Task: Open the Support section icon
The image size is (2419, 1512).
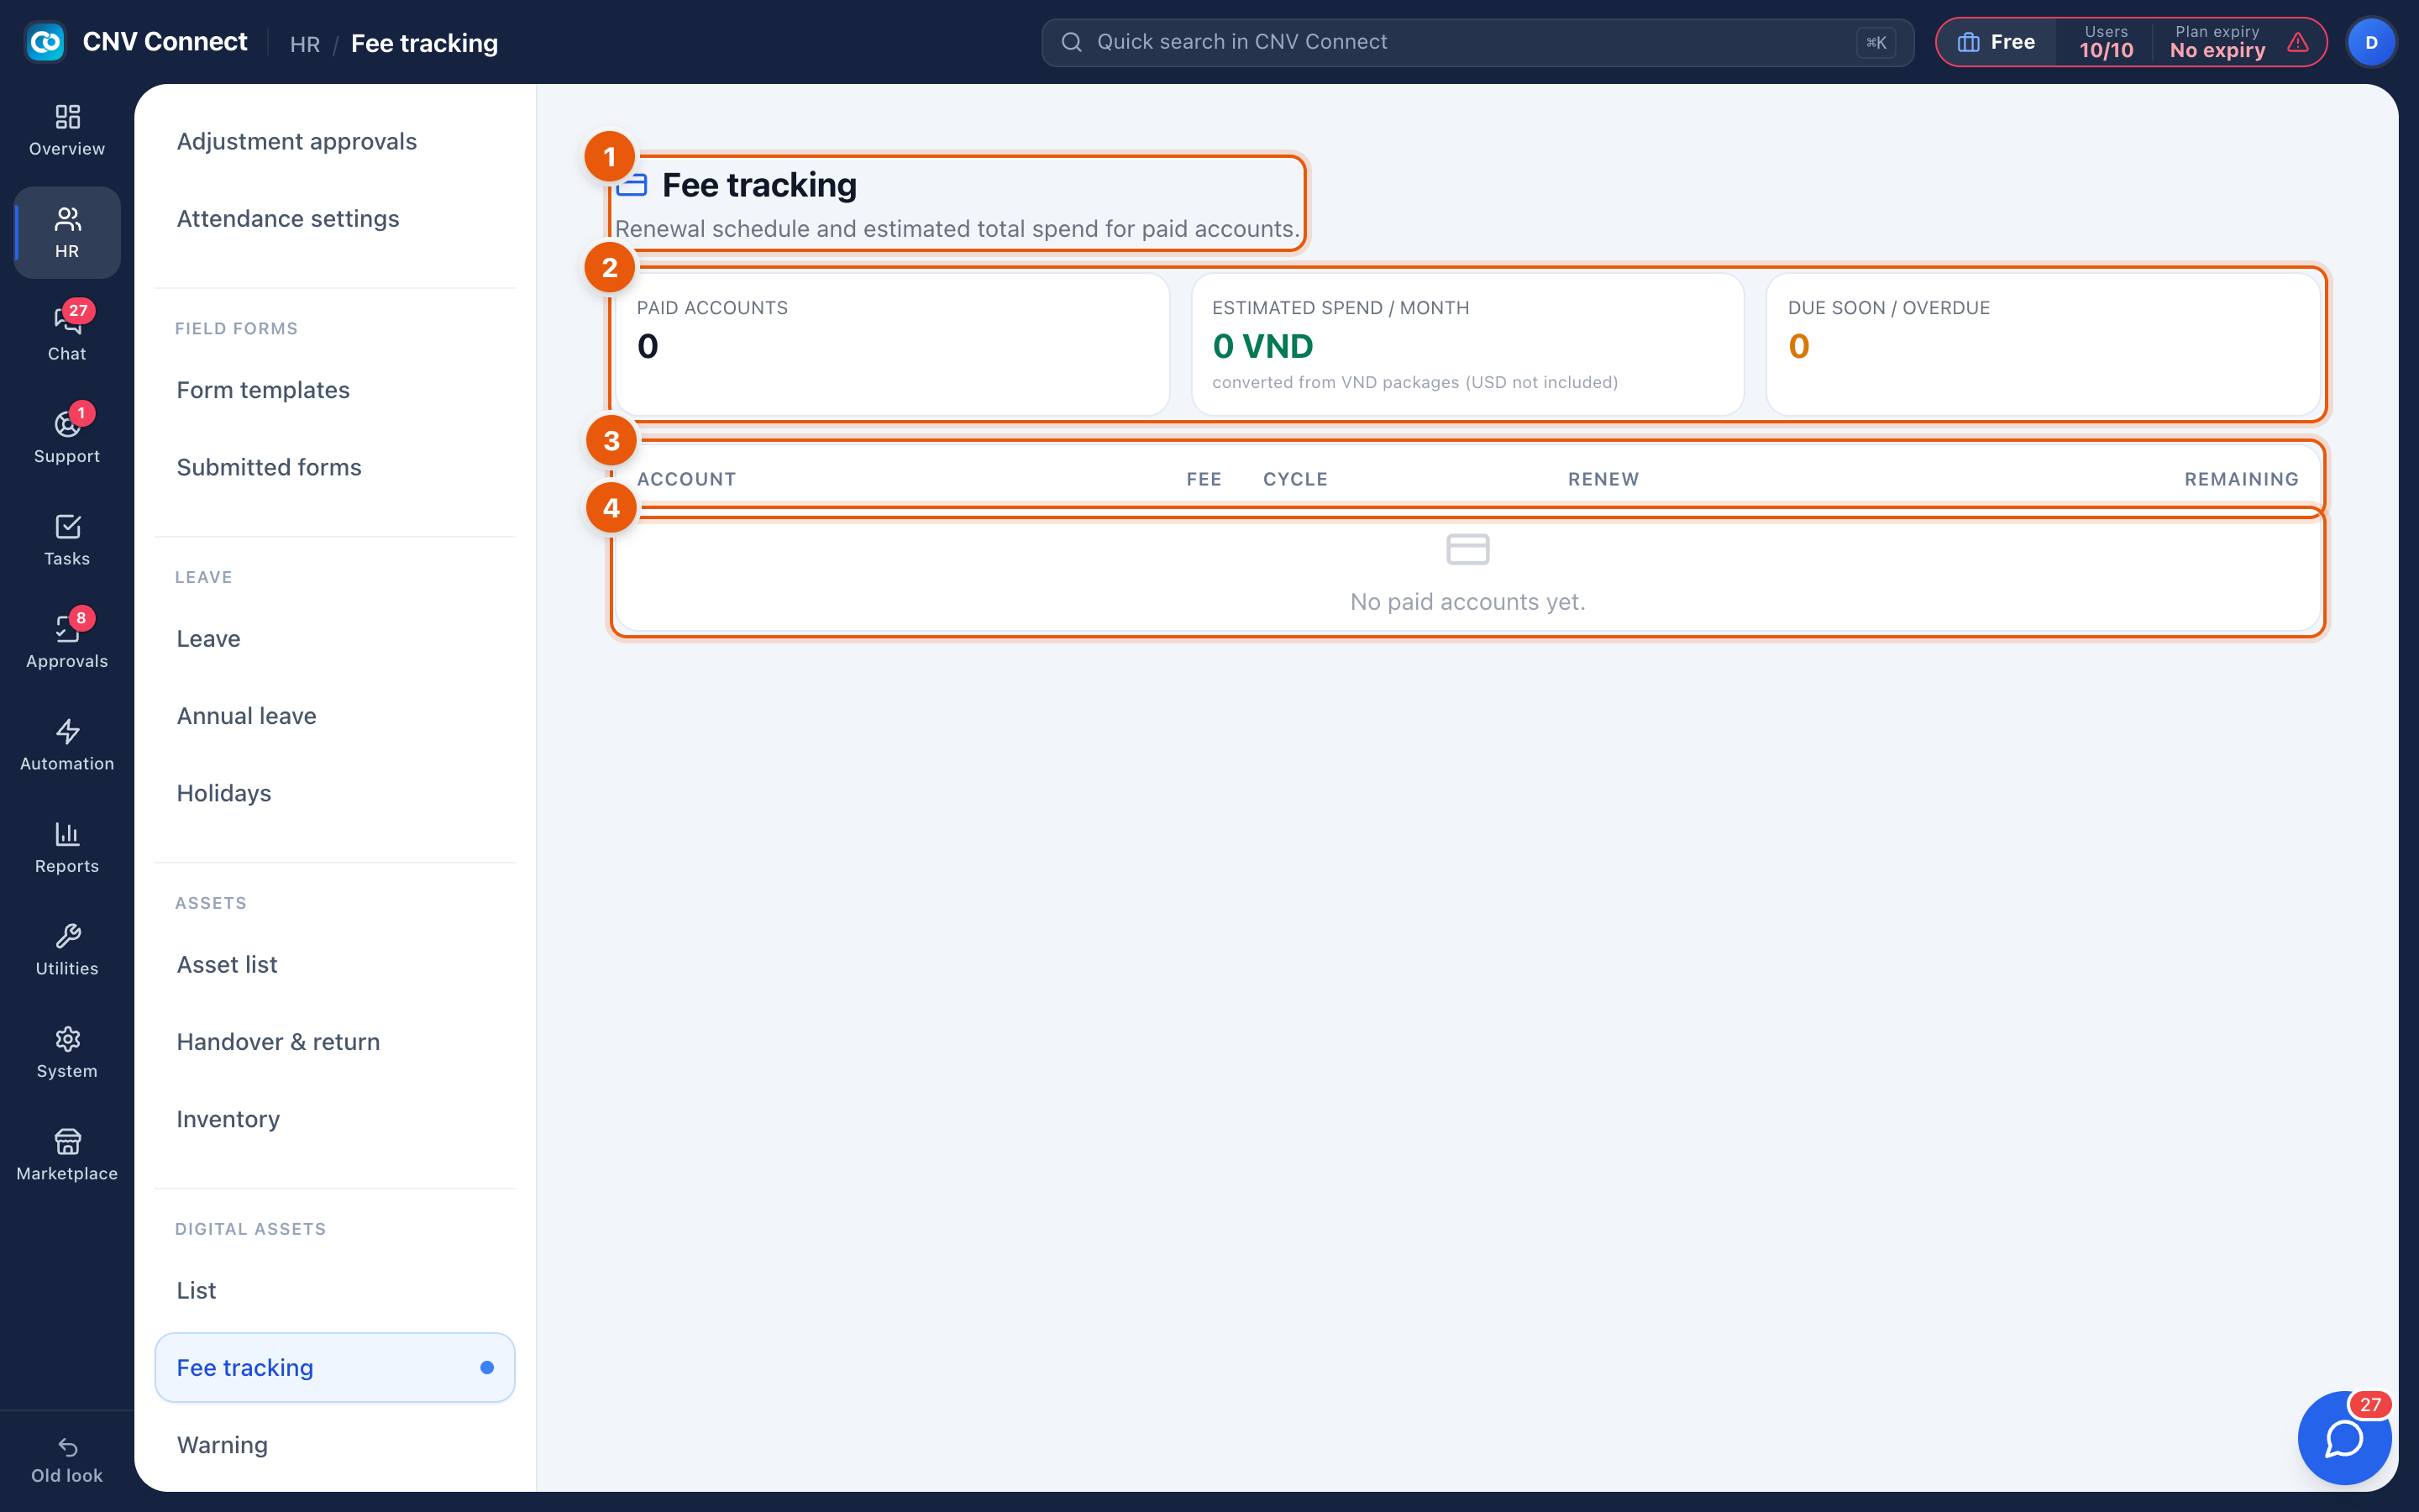Action: (67, 436)
